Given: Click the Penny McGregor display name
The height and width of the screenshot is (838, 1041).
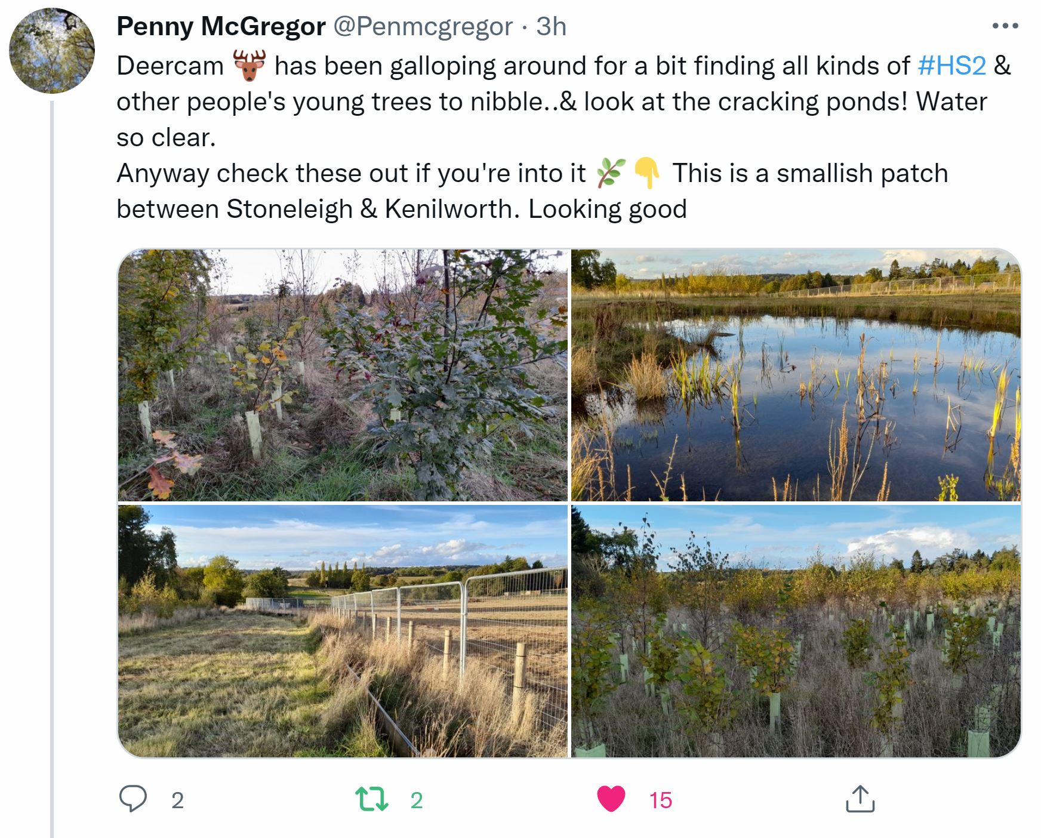Looking at the screenshot, I should point(221,26).
